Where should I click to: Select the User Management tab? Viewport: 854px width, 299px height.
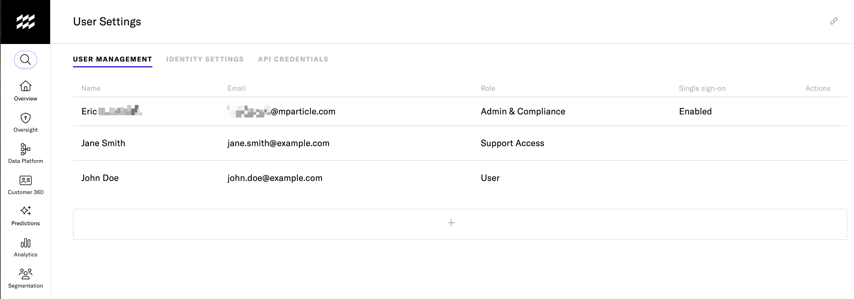coord(112,59)
